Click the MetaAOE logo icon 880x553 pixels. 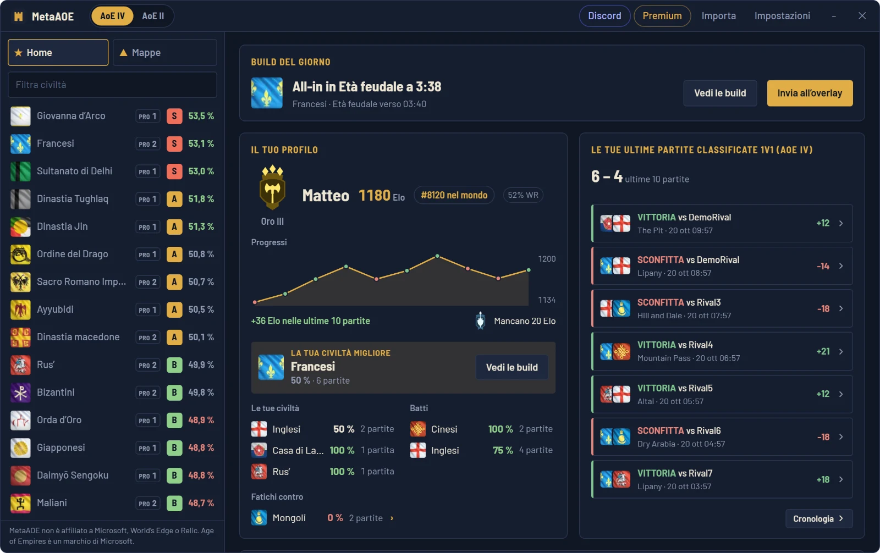pyautogui.click(x=19, y=16)
